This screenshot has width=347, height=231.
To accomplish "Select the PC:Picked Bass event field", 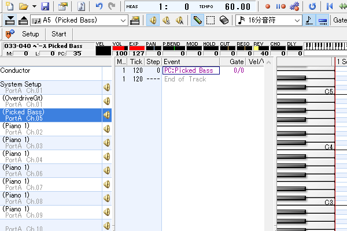I will tap(191, 70).
